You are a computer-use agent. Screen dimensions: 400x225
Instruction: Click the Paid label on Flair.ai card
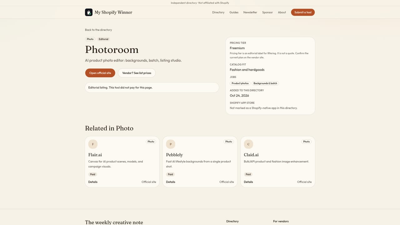point(93,174)
